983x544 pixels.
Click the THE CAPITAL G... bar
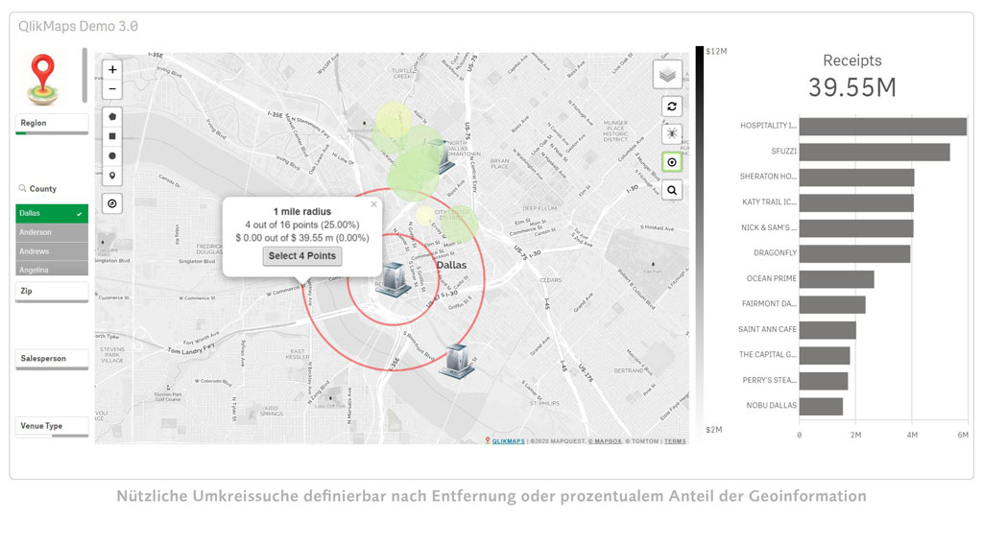(825, 356)
